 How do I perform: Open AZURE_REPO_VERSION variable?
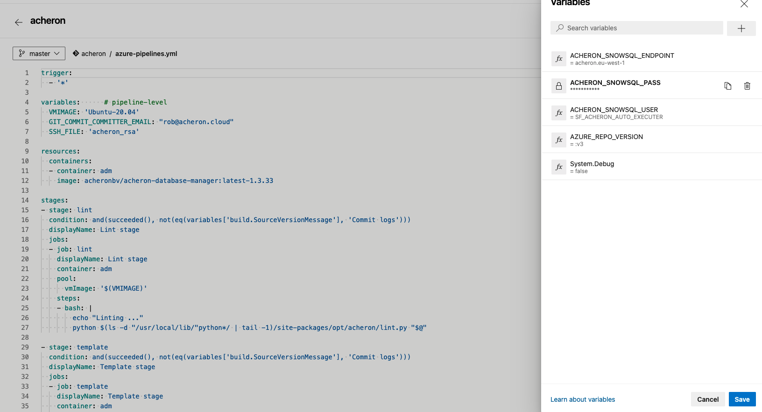652,140
